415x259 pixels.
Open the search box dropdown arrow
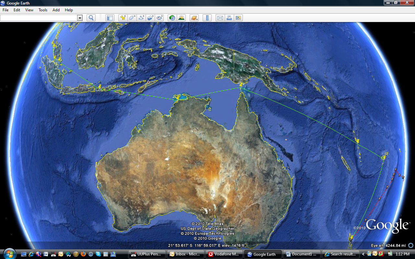pos(80,18)
